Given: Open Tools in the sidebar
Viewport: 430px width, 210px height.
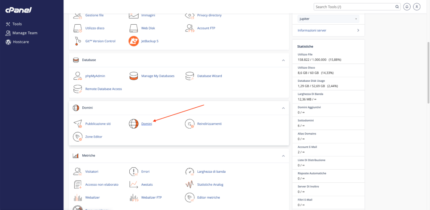Looking at the screenshot, I should point(17,24).
